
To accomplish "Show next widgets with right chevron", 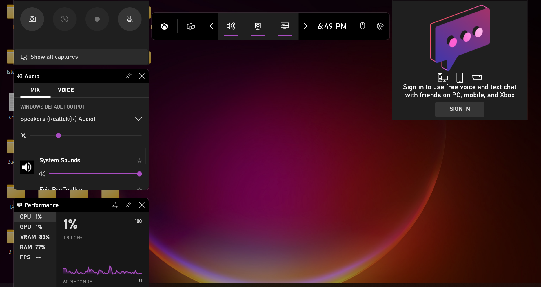I will (305, 26).
